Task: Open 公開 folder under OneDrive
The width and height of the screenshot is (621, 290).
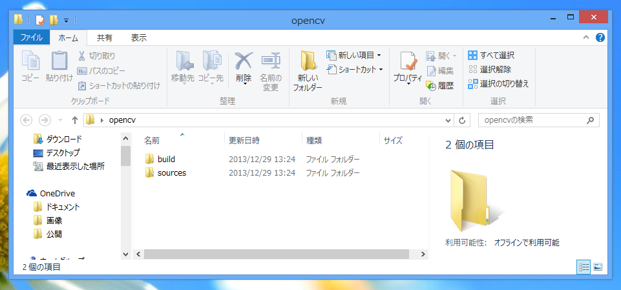Action: point(48,234)
